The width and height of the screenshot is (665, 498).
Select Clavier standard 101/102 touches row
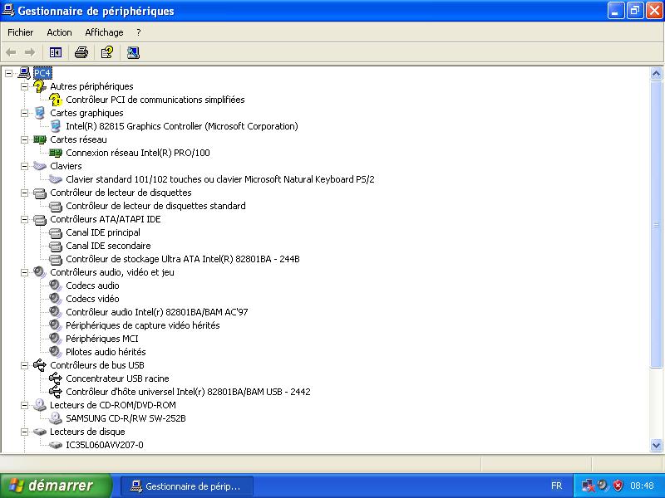(x=220, y=179)
